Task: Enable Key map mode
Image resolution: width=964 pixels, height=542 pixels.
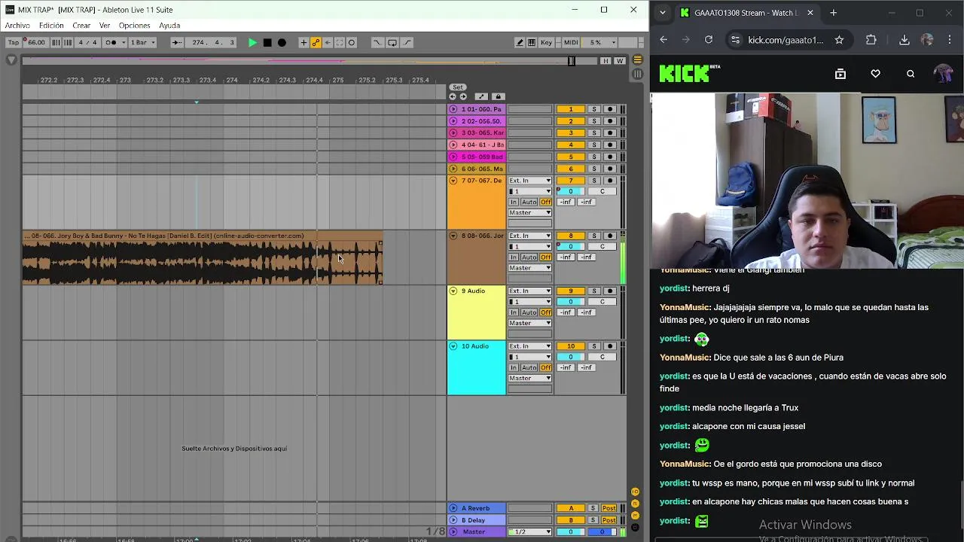Action: [x=547, y=42]
